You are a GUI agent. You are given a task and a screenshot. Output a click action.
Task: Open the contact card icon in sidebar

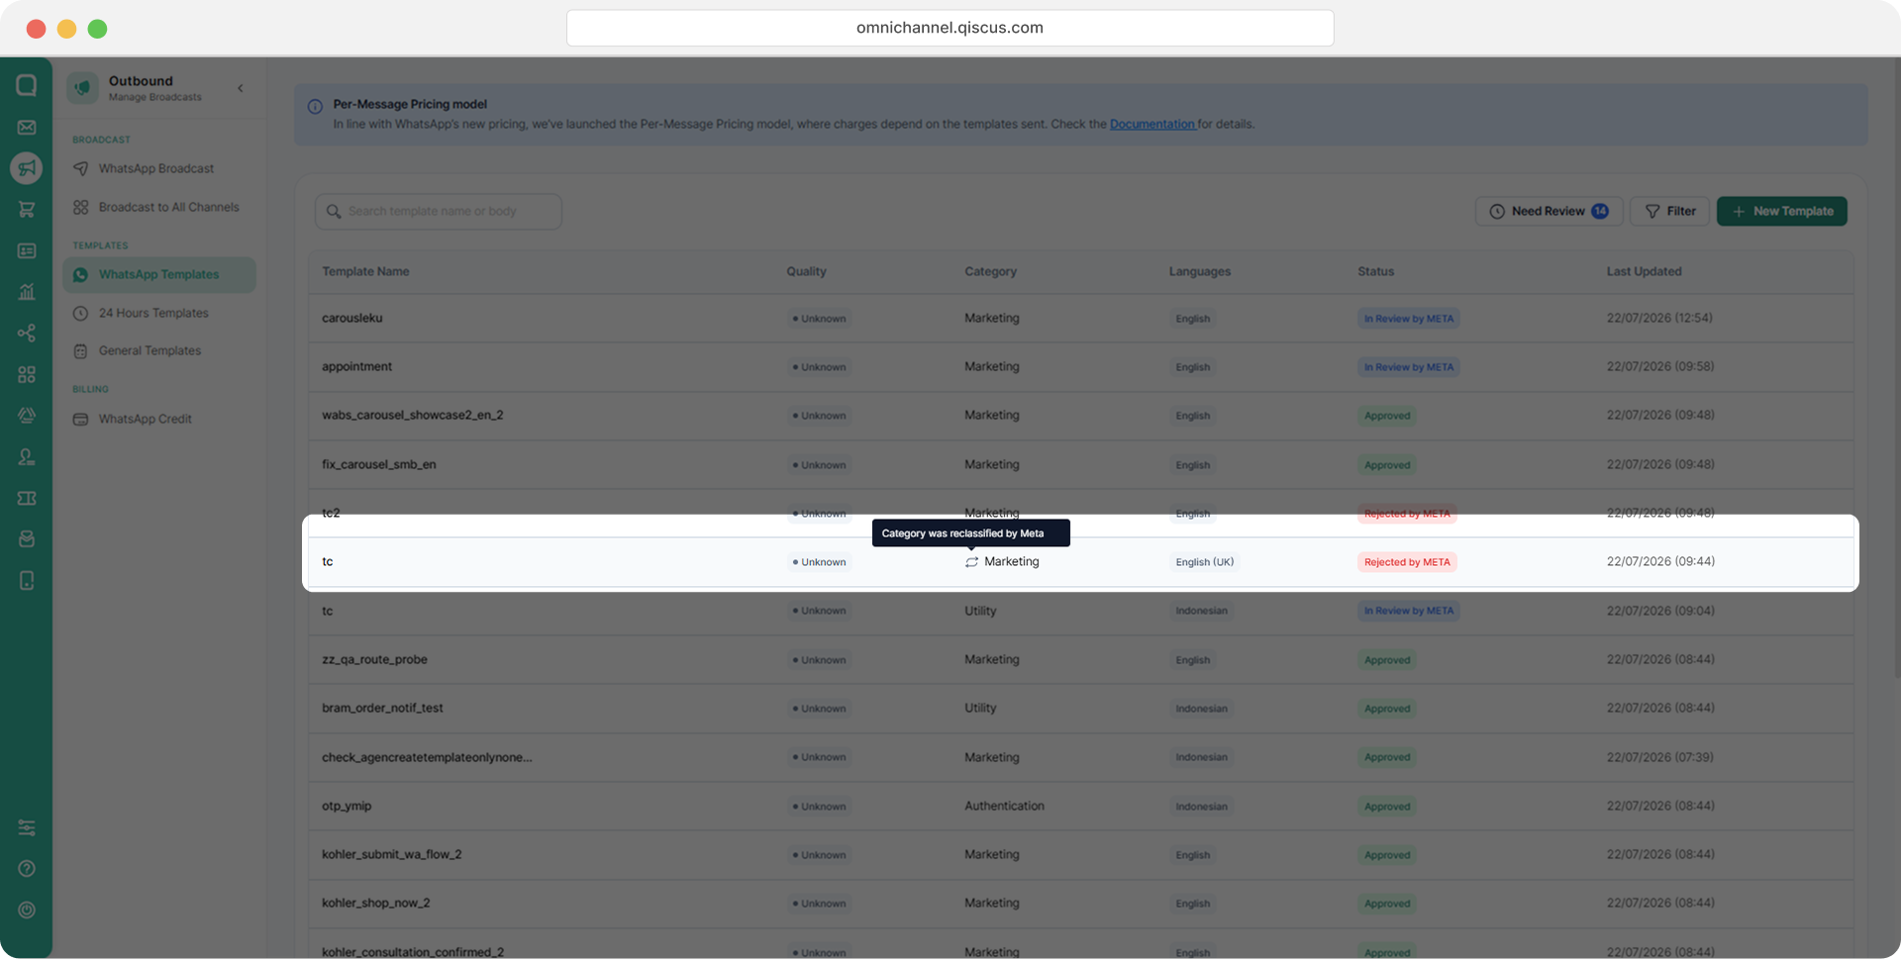pyautogui.click(x=27, y=250)
